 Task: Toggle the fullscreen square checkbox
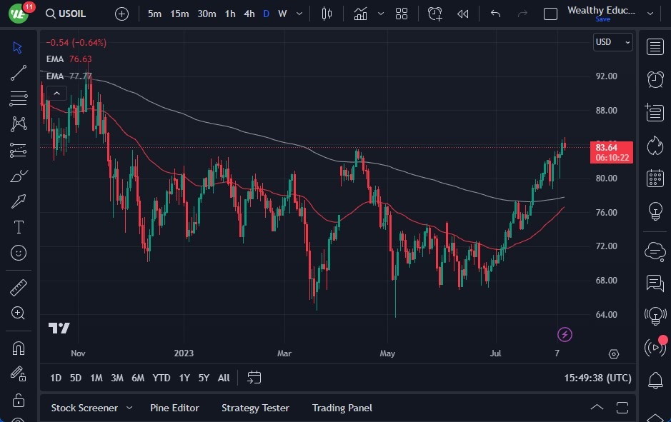[550, 14]
